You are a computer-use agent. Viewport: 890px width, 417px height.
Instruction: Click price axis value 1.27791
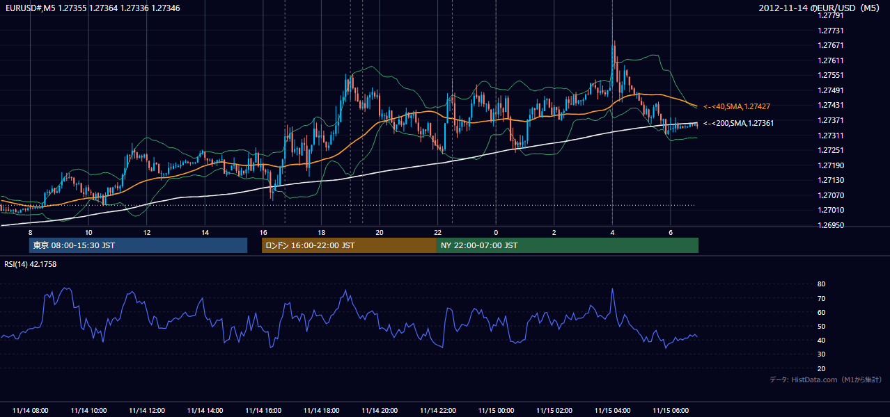click(x=830, y=16)
